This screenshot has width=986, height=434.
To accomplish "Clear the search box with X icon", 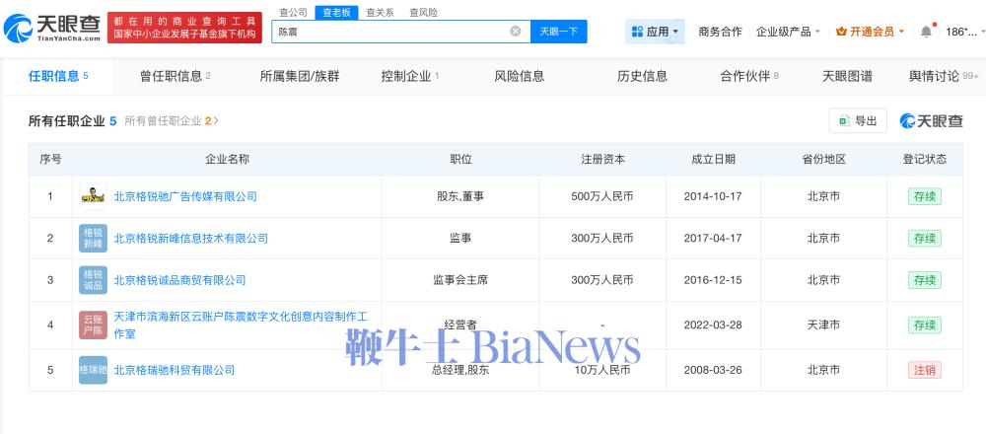I will click(515, 32).
